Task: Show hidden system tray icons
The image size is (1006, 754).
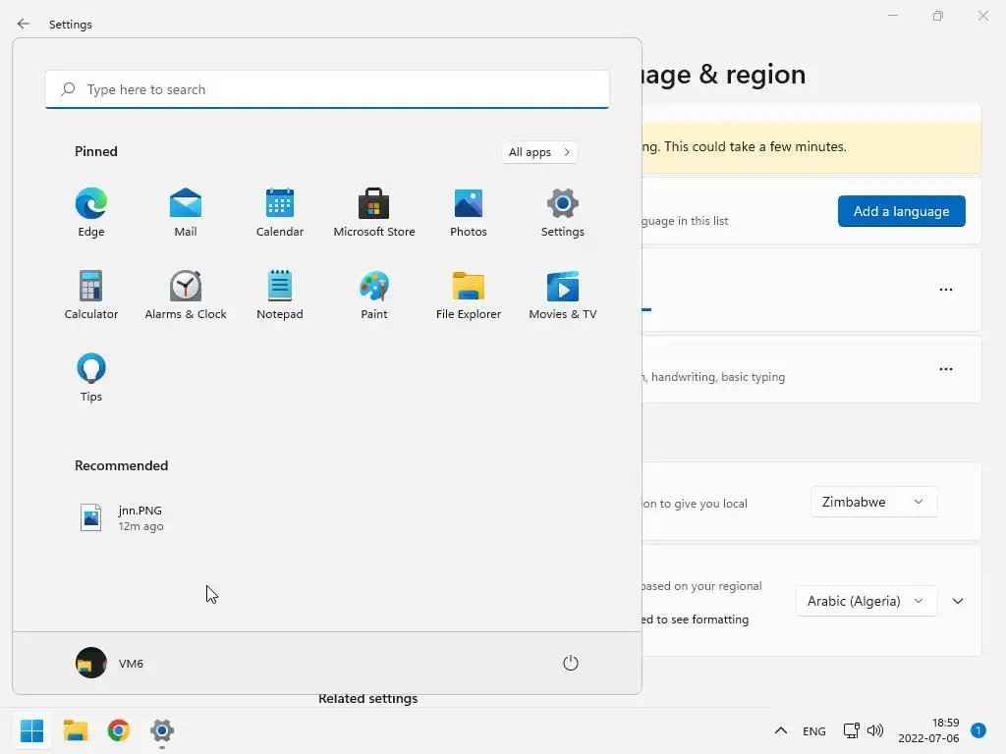Action: pos(781,730)
